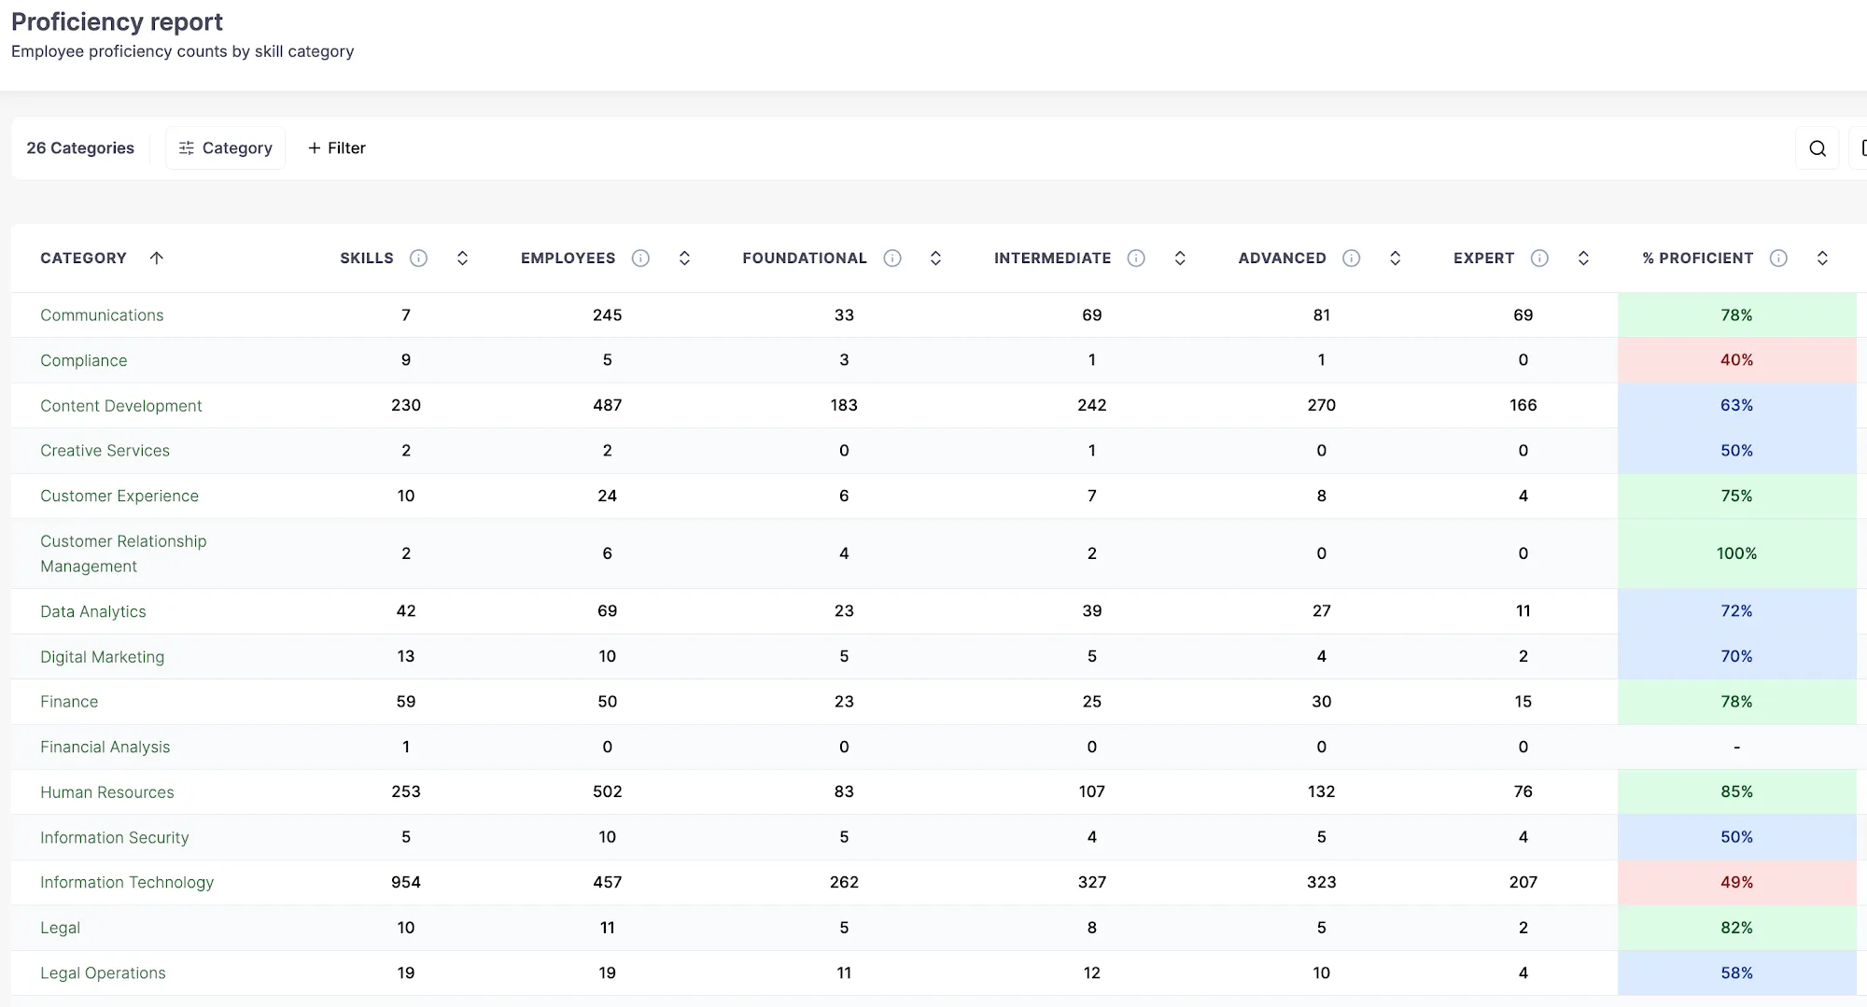Select the 85% cell for Human Resources
1867x1007 pixels.
(x=1736, y=791)
